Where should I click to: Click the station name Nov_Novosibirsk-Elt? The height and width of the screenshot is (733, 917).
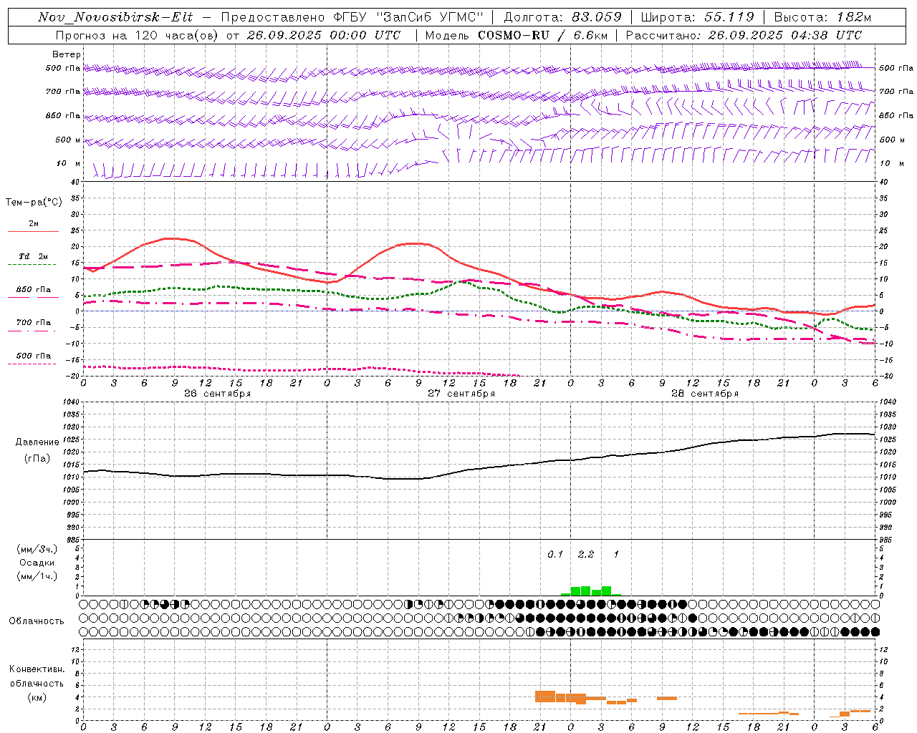tap(115, 17)
